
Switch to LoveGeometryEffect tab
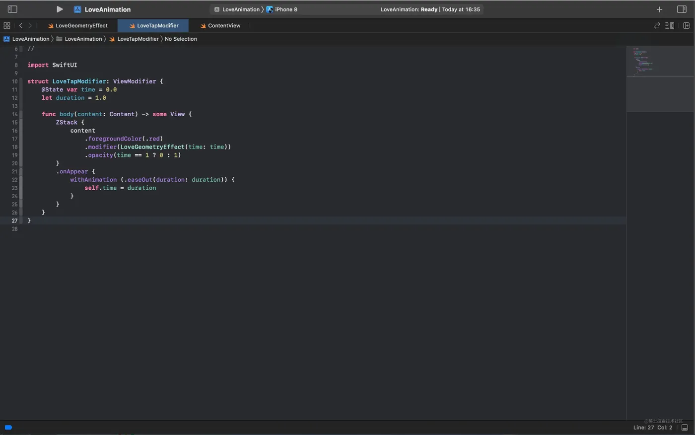coord(78,25)
